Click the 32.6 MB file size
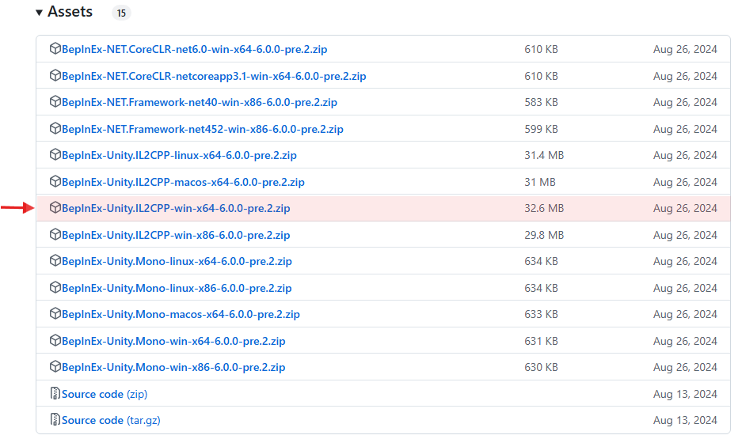Screen dimensions: 742x439 pyautogui.click(x=544, y=208)
